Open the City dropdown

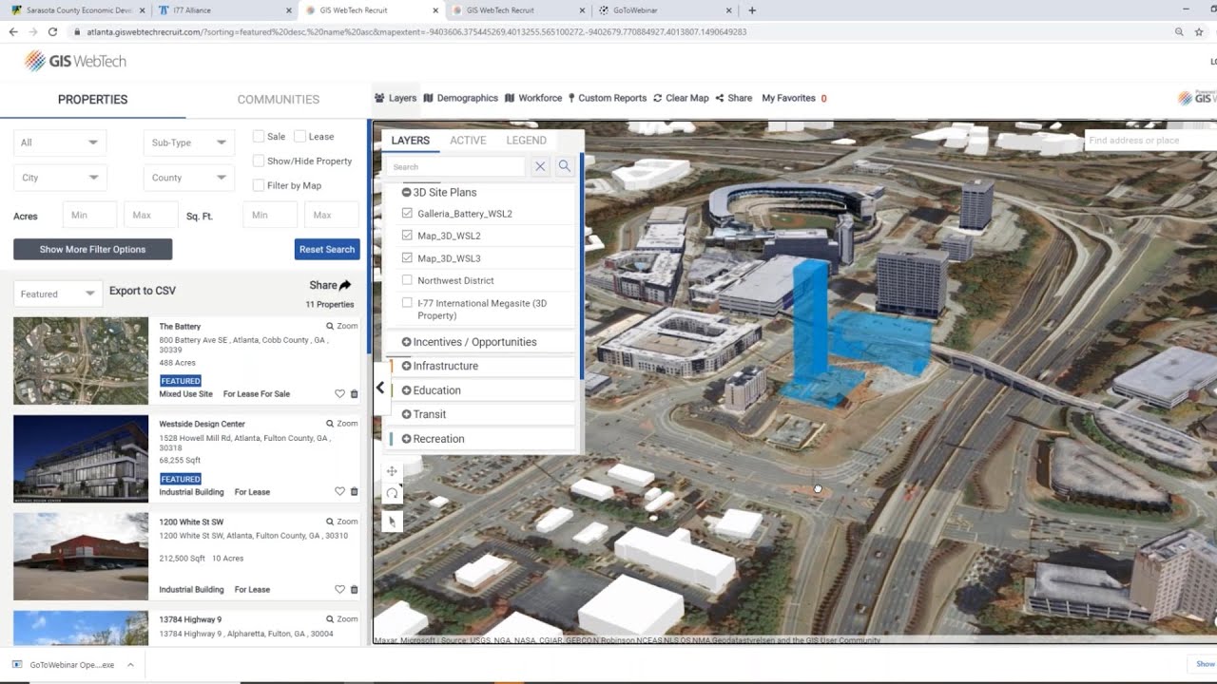coord(59,178)
